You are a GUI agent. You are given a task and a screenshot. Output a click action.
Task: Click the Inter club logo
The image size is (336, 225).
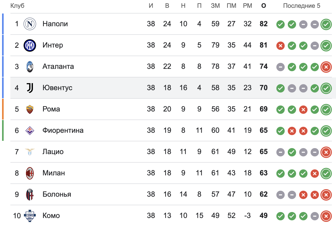click(x=30, y=45)
